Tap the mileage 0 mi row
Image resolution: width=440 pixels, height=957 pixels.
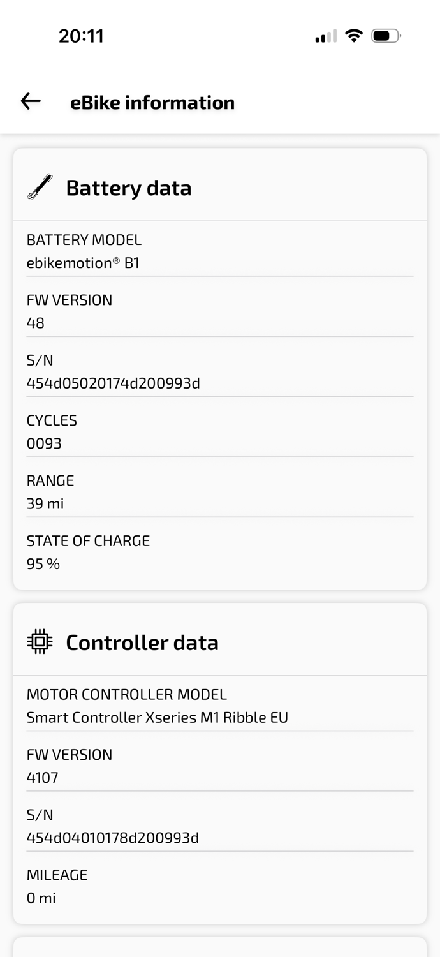pyautogui.click(x=220, y=886)
